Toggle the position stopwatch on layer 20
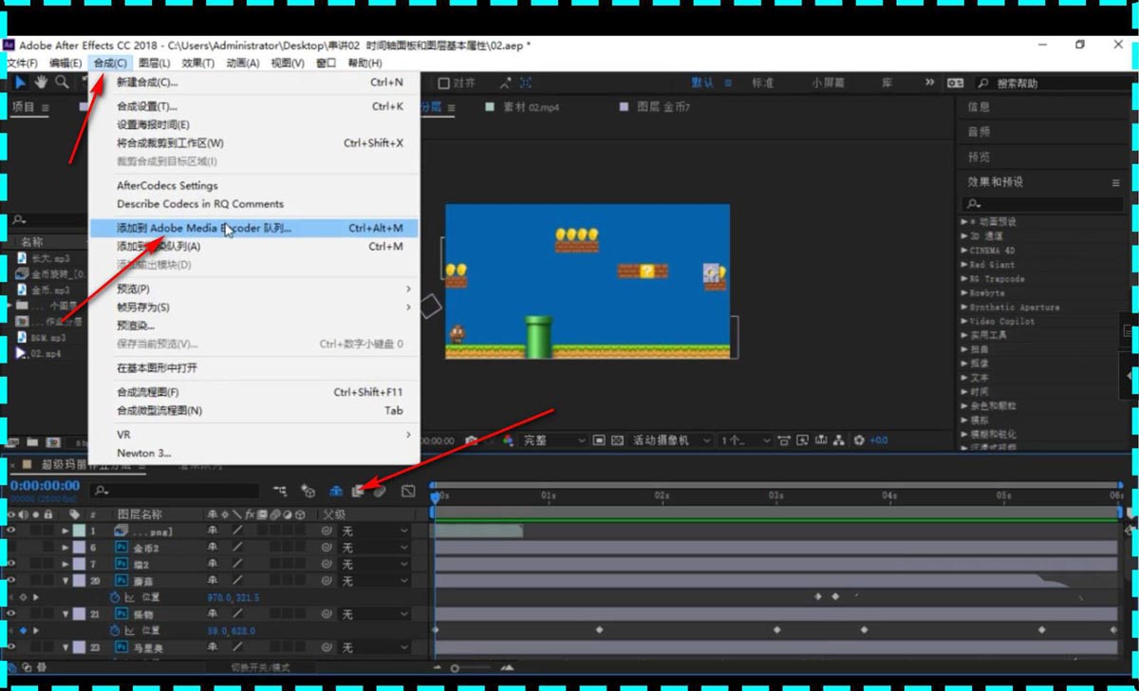1139x691 pixels. pyautogui.click(x=115, y=597)
